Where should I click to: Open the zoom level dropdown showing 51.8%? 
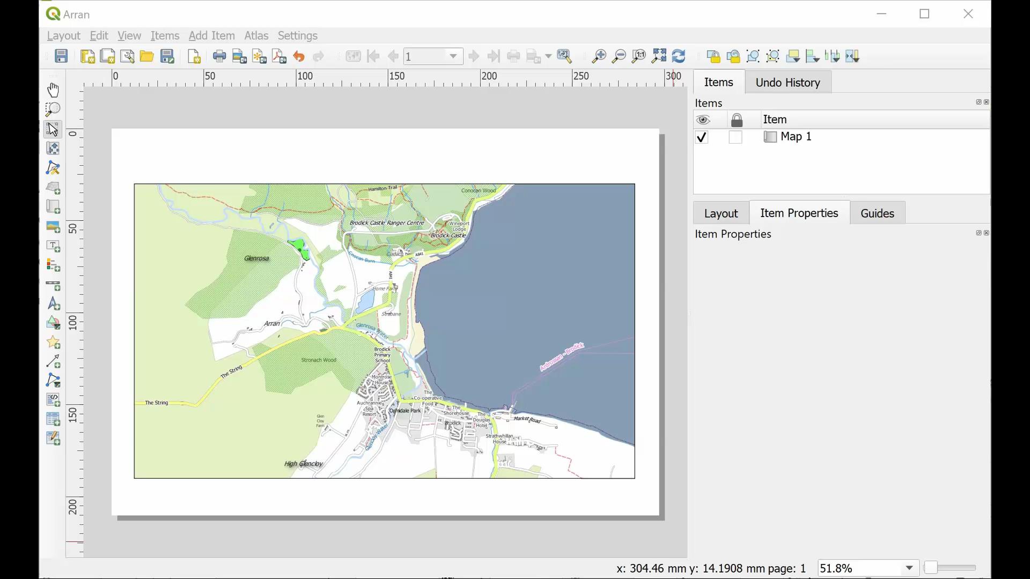pos(909,568)
